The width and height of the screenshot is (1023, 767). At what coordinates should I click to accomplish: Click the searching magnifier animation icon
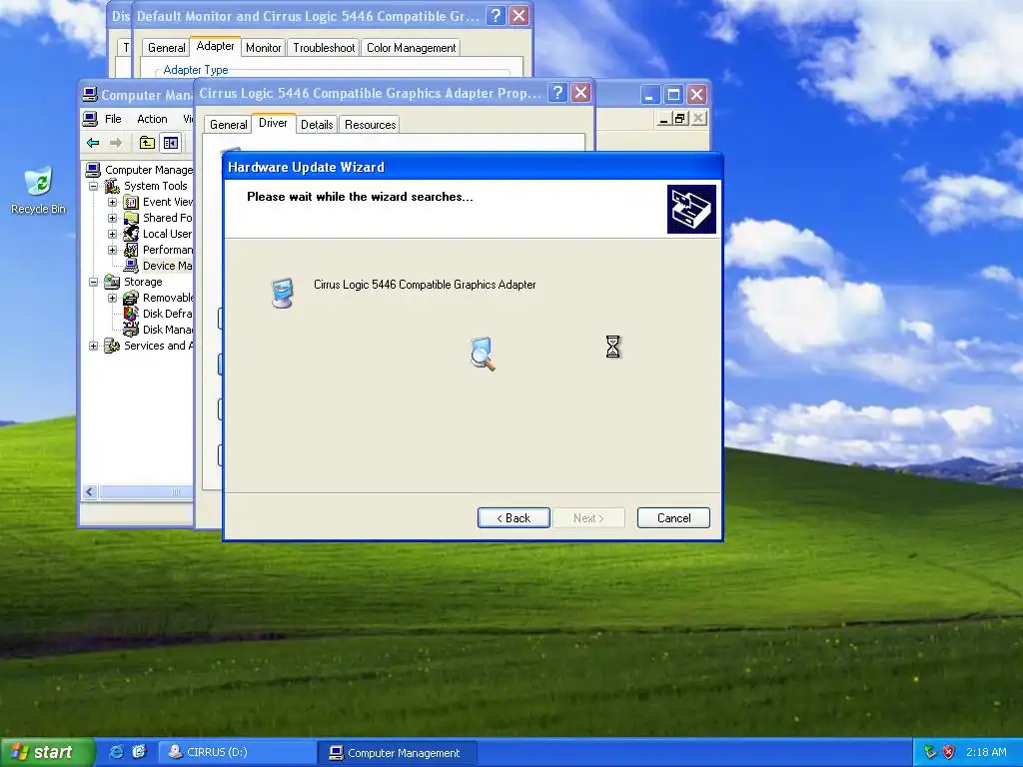pyautogui.click(x=483, y=355)
